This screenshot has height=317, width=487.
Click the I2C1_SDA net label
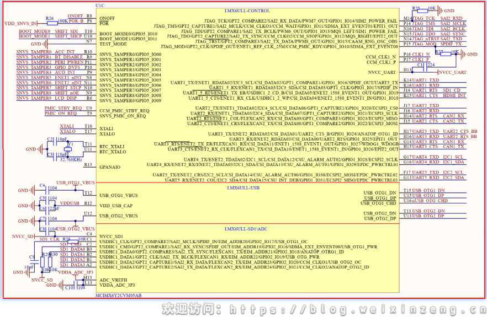coord(453,162)
